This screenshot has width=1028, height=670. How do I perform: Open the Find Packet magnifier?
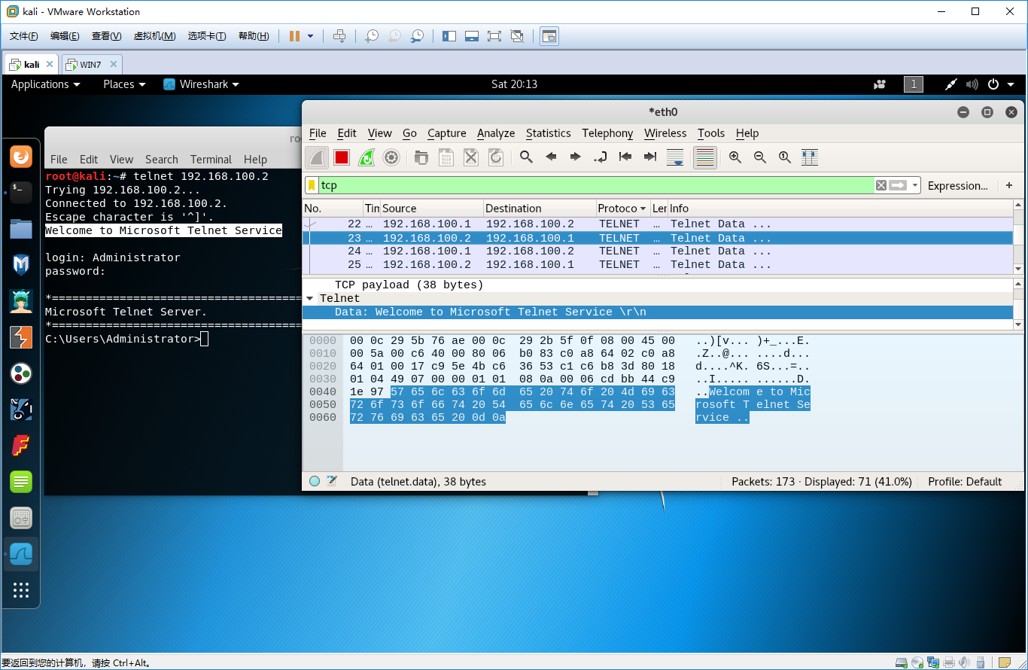[526, 157]
